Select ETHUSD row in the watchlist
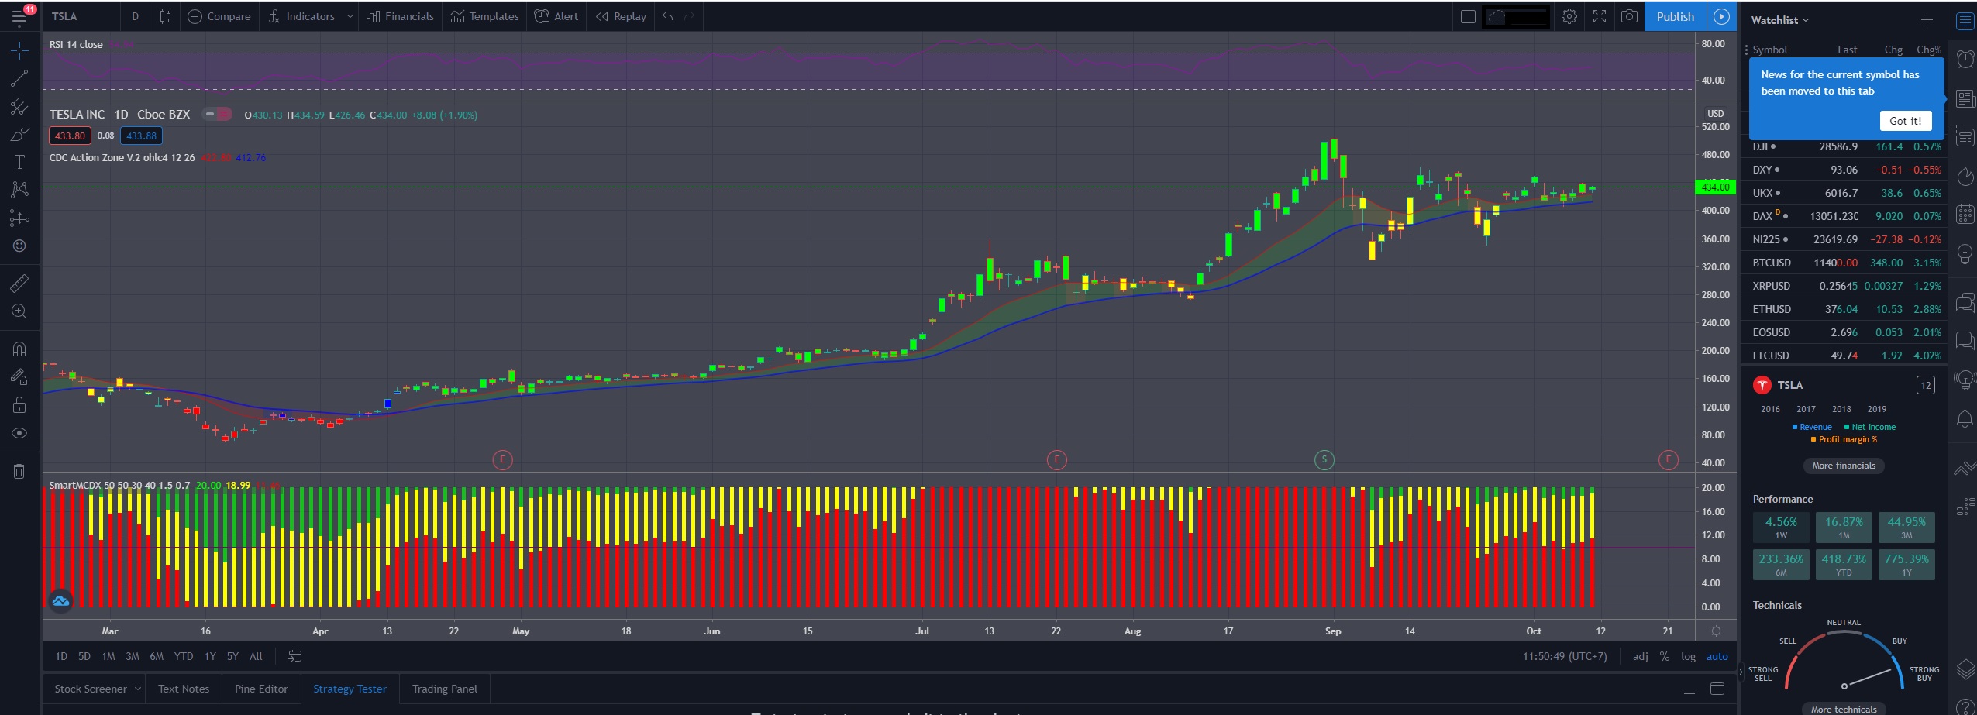 pos(1845,309)
